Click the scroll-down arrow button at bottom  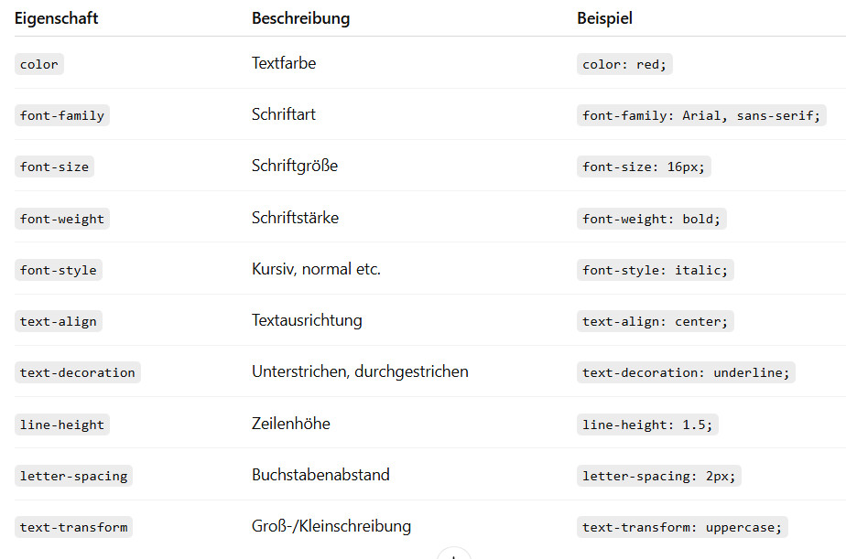pos(454,554)
